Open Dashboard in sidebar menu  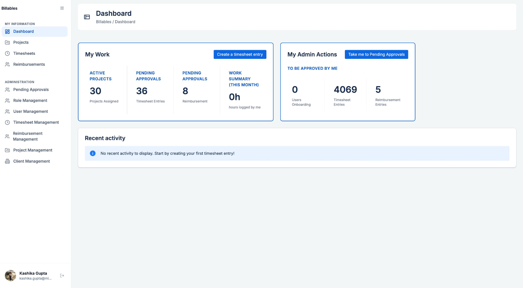pos(35,32)
